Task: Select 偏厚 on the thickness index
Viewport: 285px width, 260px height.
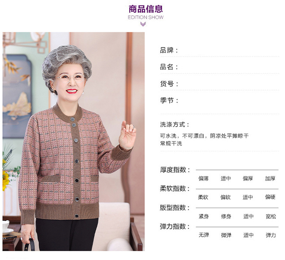Action: click(x=248, y=178)
